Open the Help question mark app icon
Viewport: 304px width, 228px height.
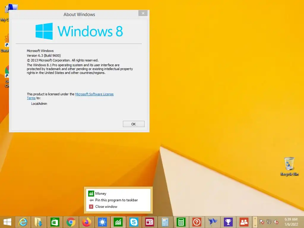click(197, 222)
